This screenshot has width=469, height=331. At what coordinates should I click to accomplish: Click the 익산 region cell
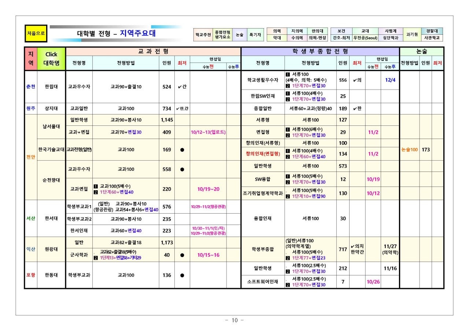[31, 249]
